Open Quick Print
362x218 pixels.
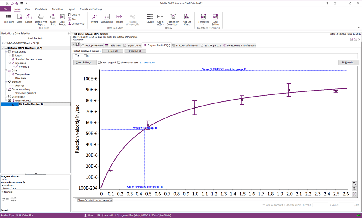point(53,18)
